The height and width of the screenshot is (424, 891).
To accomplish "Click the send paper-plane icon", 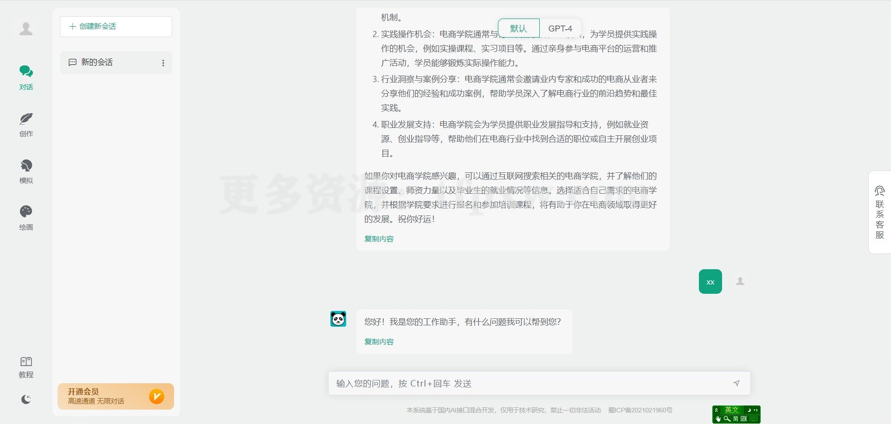I will (736, 383).
